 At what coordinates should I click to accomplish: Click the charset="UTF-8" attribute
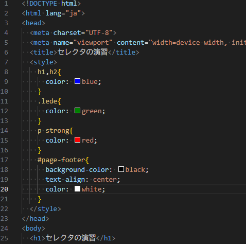click(x=83, y=33)
